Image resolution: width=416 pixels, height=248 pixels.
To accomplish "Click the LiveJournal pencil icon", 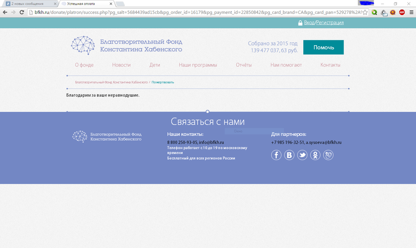I will point(328,155).
